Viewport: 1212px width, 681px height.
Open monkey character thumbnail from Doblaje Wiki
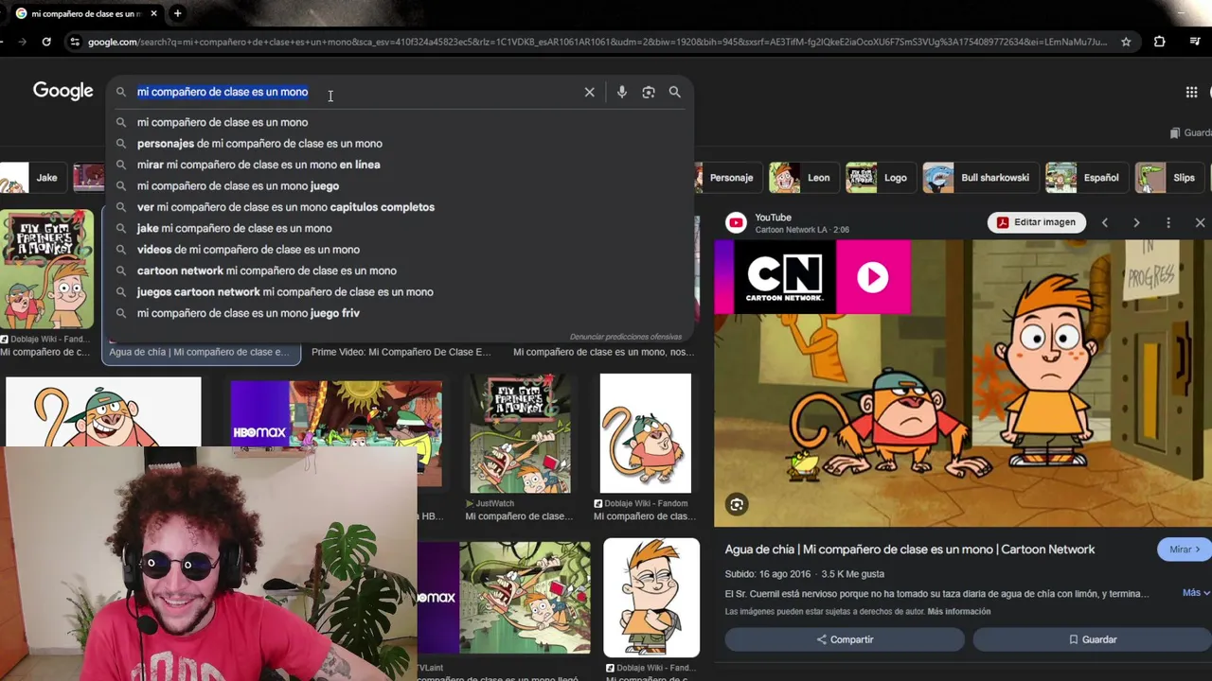645,433
